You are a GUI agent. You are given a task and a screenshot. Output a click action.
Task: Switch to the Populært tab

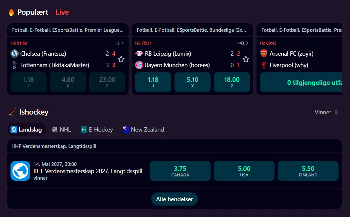coord(33,12)
